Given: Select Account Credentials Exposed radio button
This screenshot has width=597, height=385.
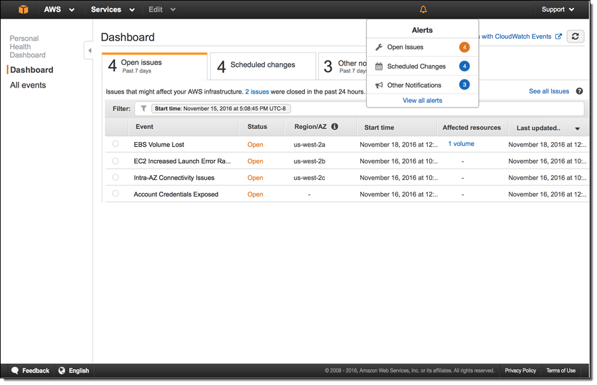Looking at the screenshot, I should pos(115,194).
